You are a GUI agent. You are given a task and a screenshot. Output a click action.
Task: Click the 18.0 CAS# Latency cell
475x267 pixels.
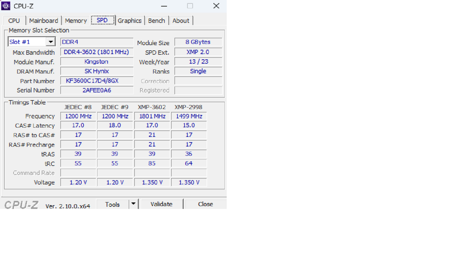[115, 125]
